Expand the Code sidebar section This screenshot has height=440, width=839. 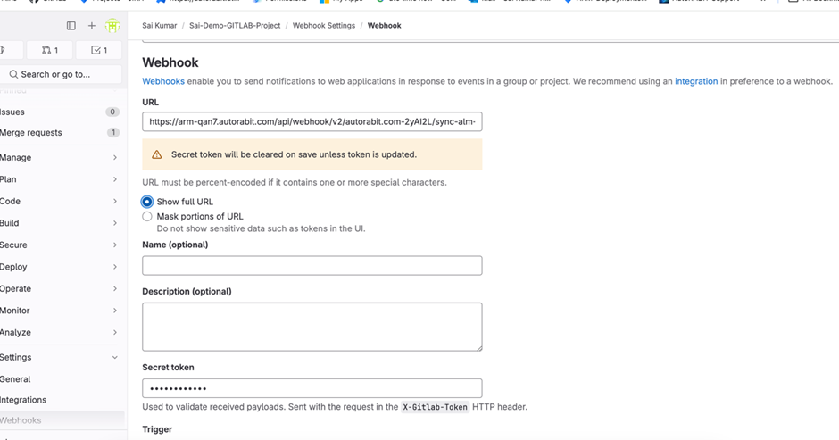pyautogui.click(x=59, y=202)
